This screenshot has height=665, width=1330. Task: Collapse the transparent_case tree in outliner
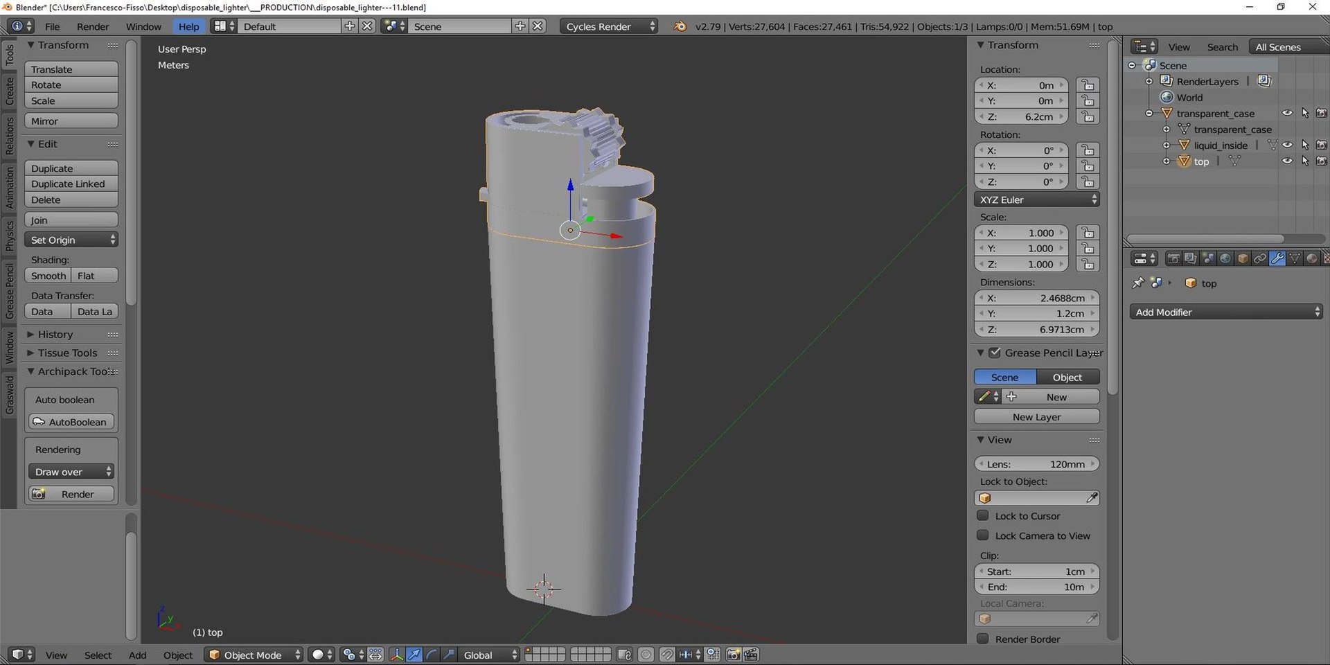[1149, 113]
